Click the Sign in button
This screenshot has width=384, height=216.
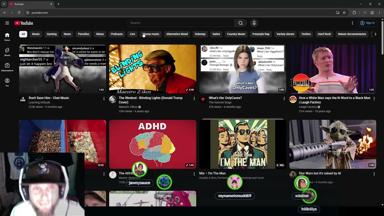(367, 23)
